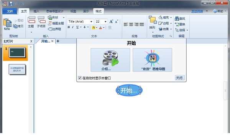The width and height of the screenshot is (230, 138).
Task: Center text in paragraph group
Action: pos(131,24)
